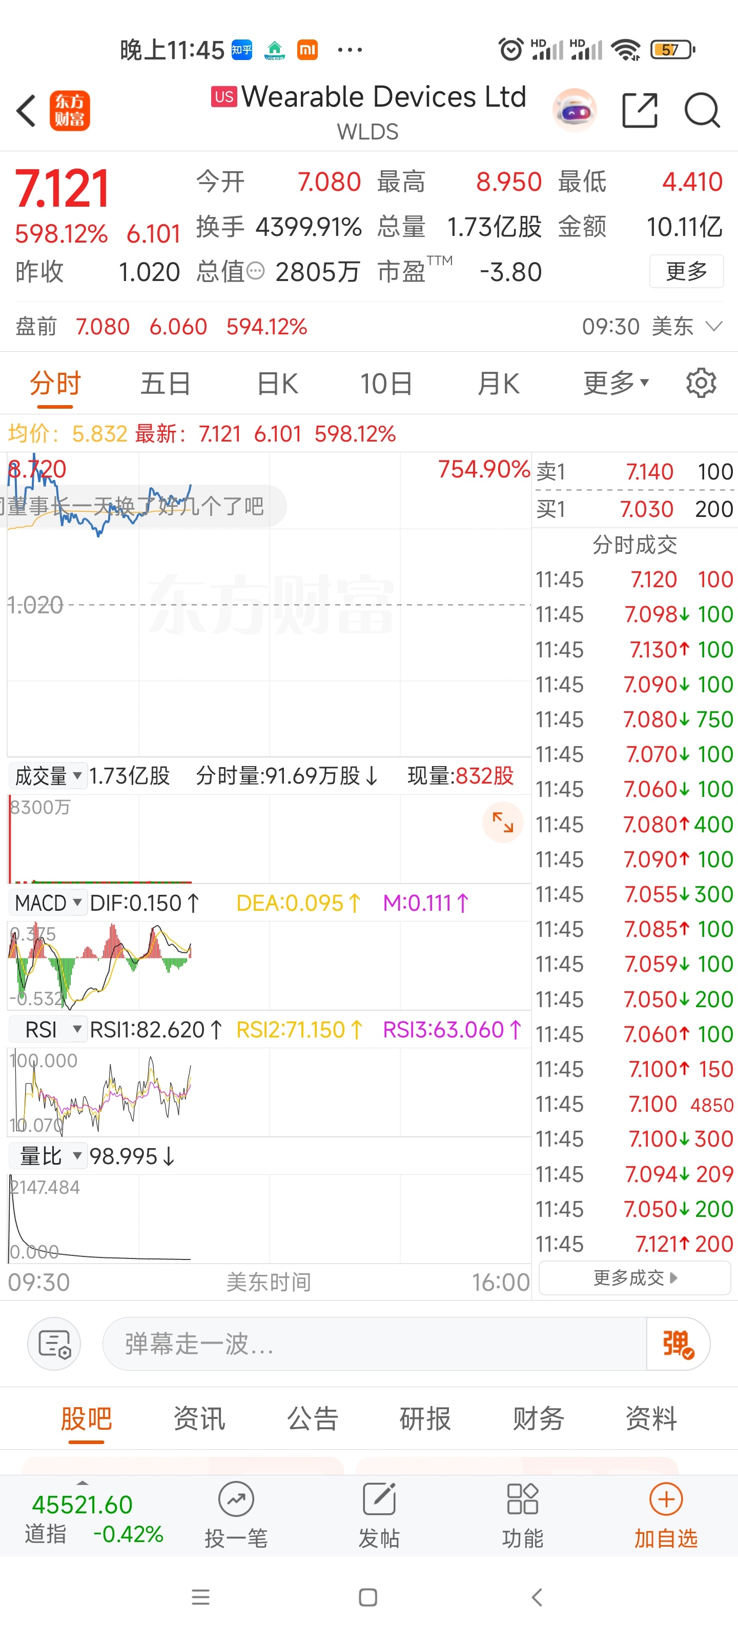Tap Android home square button
The width and height of the screenshot is (738, 1641).
[368, 1597]
